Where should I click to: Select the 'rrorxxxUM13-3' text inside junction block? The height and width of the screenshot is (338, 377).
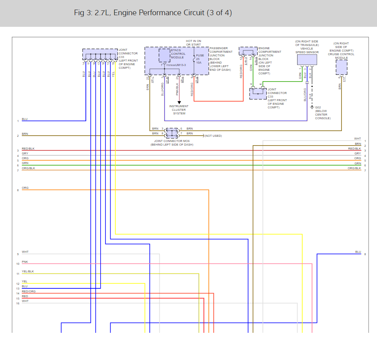coord(176,65)
